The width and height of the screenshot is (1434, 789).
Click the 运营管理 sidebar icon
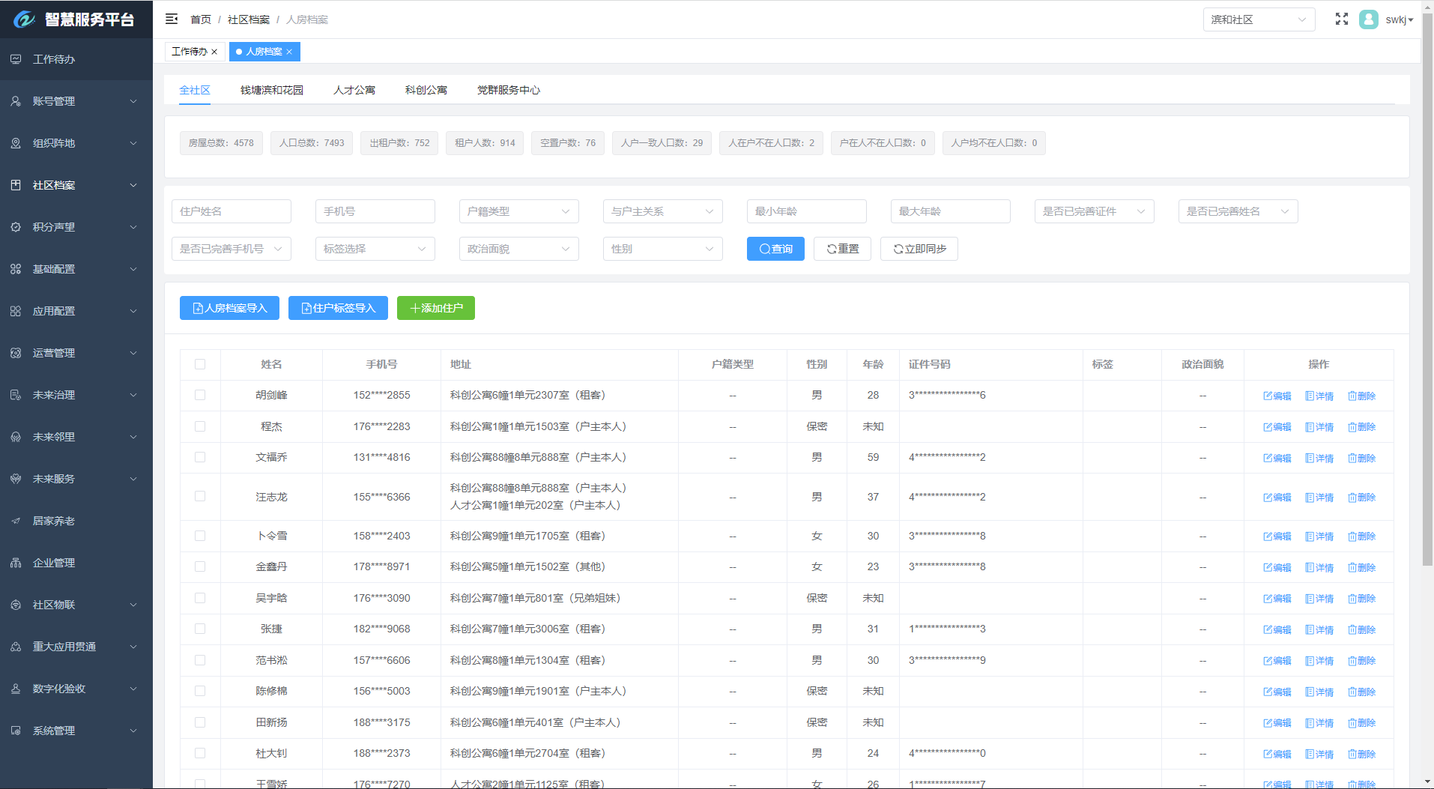[x=16, y=353]
